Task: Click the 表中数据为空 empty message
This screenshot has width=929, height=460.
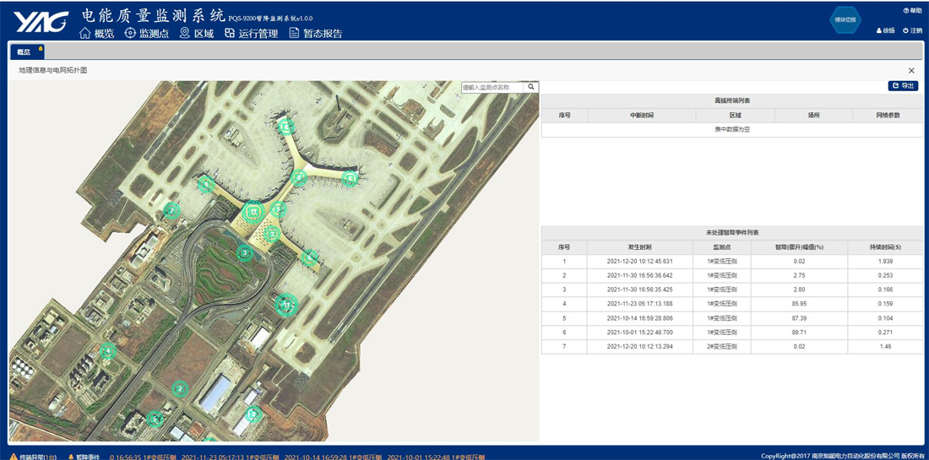Action: [x=731, y=130]
